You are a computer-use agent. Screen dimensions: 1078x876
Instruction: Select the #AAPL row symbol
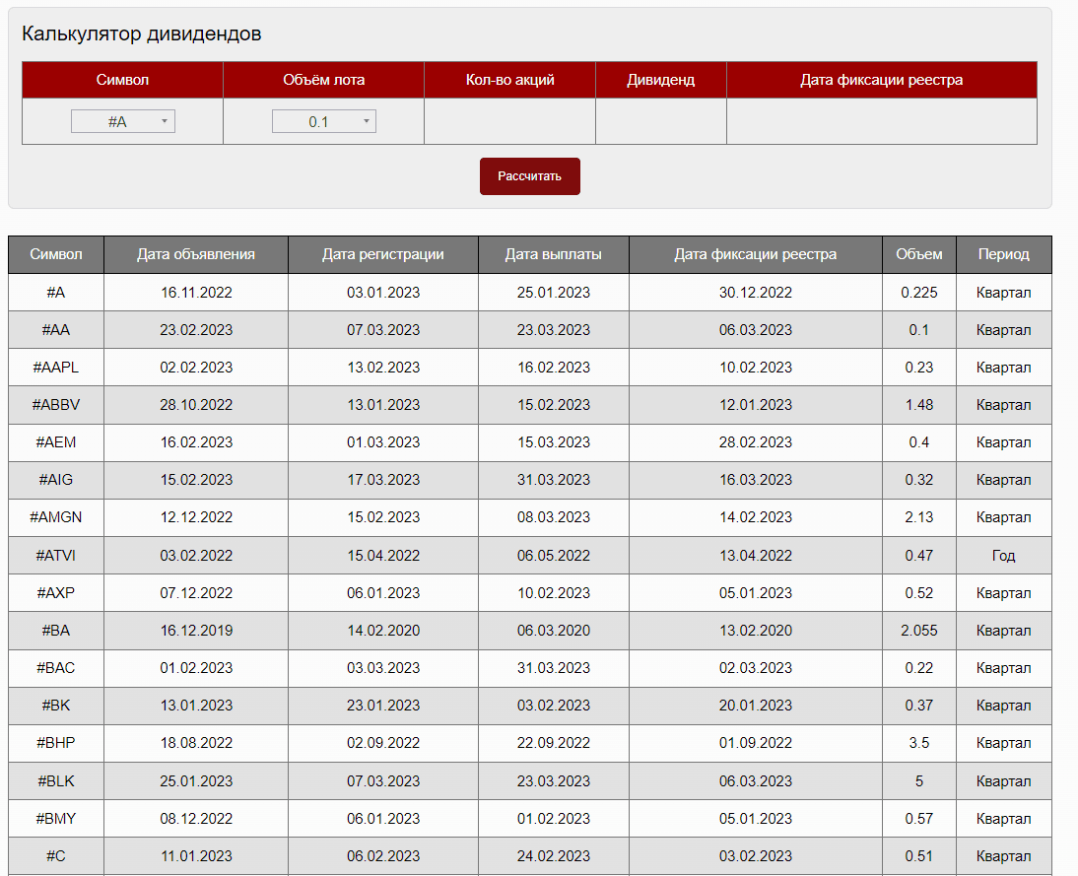click(x=56, y=368)
